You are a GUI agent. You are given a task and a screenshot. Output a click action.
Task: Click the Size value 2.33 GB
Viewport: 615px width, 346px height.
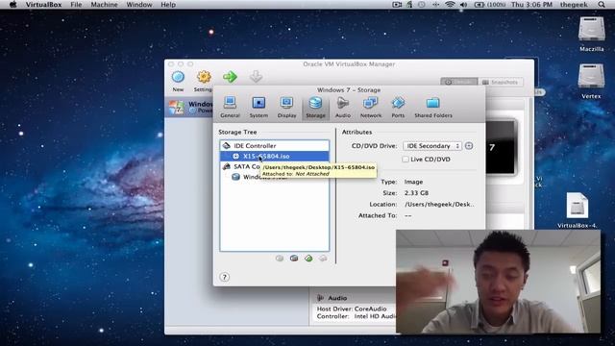(416, 193)
